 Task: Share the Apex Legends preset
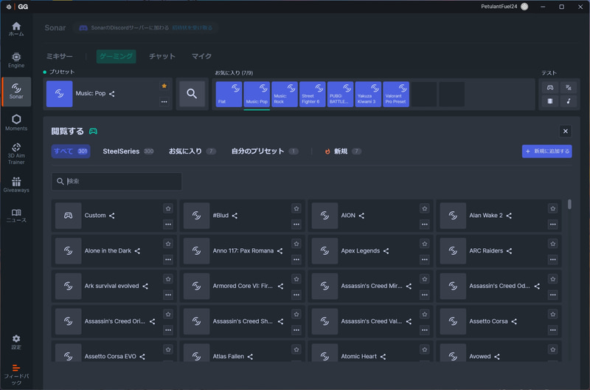click(x=386, y=251)
